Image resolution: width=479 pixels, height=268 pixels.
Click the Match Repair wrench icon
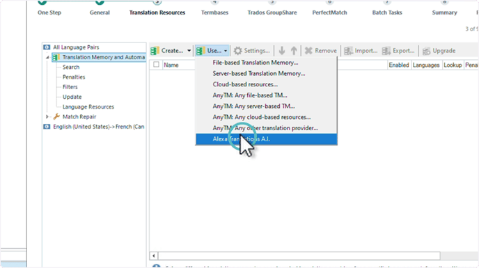click(x=56, y=116)
